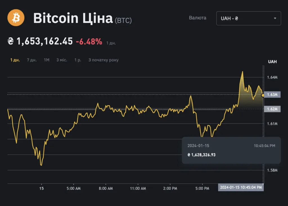Click the -6.48% price change value
The width and height of the screenshot is (288, 206).
click(x=89, y=42)
